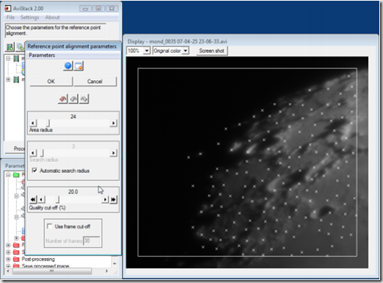
Task: Increase Area radius with the right arrow
Action: 113,123
